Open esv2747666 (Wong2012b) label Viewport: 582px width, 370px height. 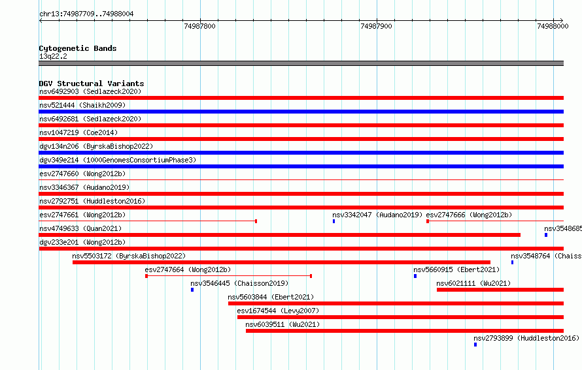(469, 215)
